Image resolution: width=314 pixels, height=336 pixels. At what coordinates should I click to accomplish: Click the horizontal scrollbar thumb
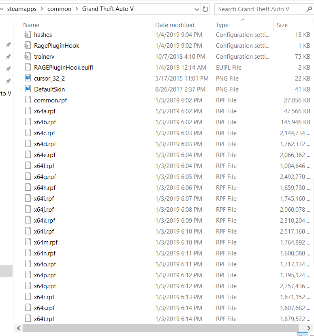coord(160,328)
